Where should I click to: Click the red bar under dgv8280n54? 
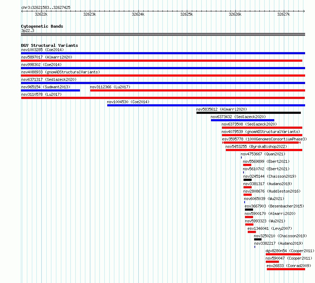[x=283, y=254]
